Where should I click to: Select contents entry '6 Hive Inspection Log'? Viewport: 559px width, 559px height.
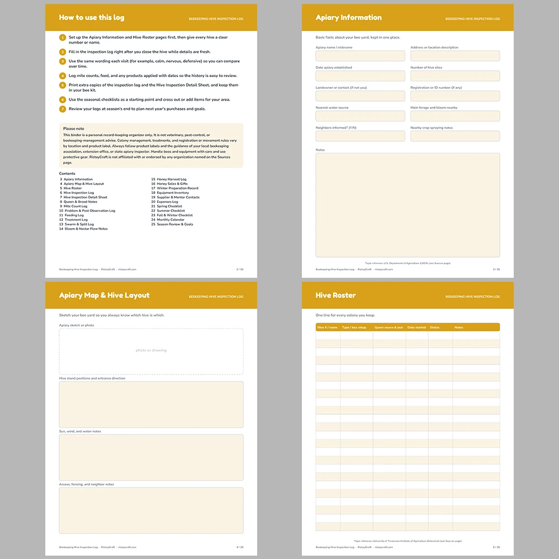coord(77,193)
